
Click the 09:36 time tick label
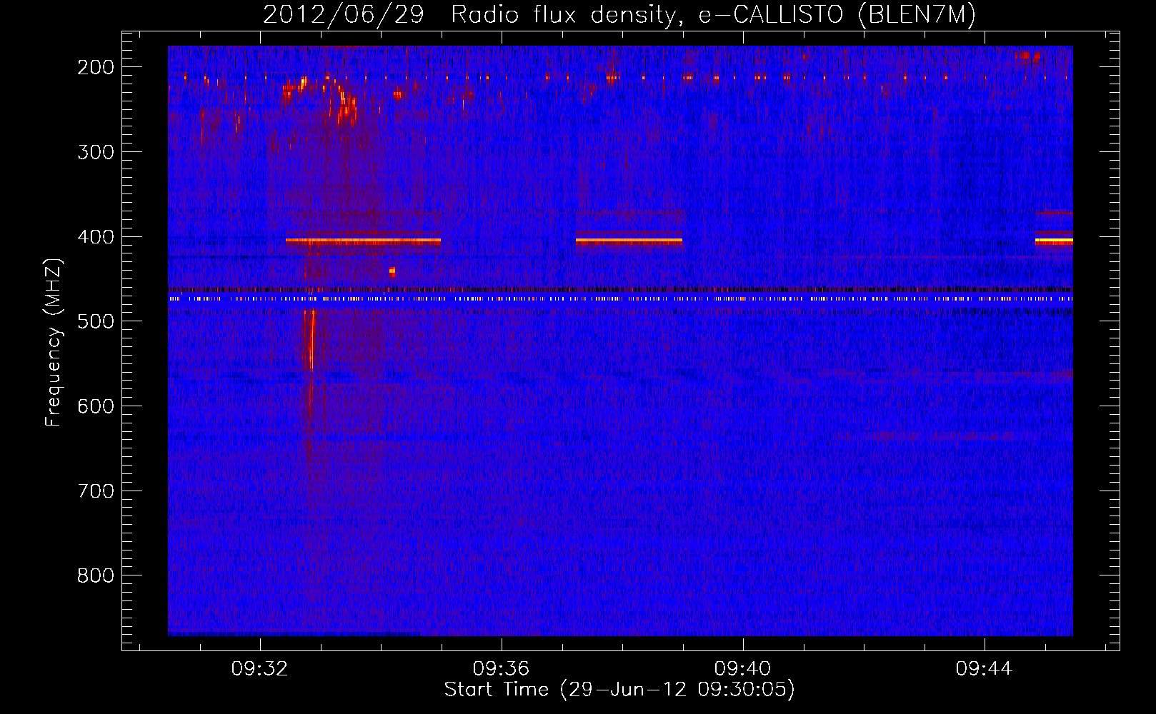point(501,668)
